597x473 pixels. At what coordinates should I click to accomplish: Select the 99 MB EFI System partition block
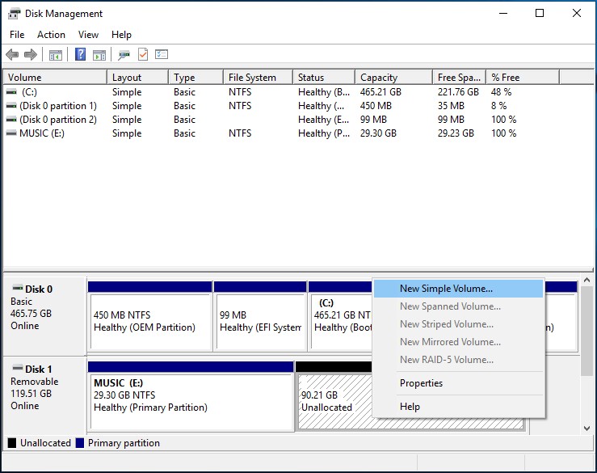click(260, 316)
